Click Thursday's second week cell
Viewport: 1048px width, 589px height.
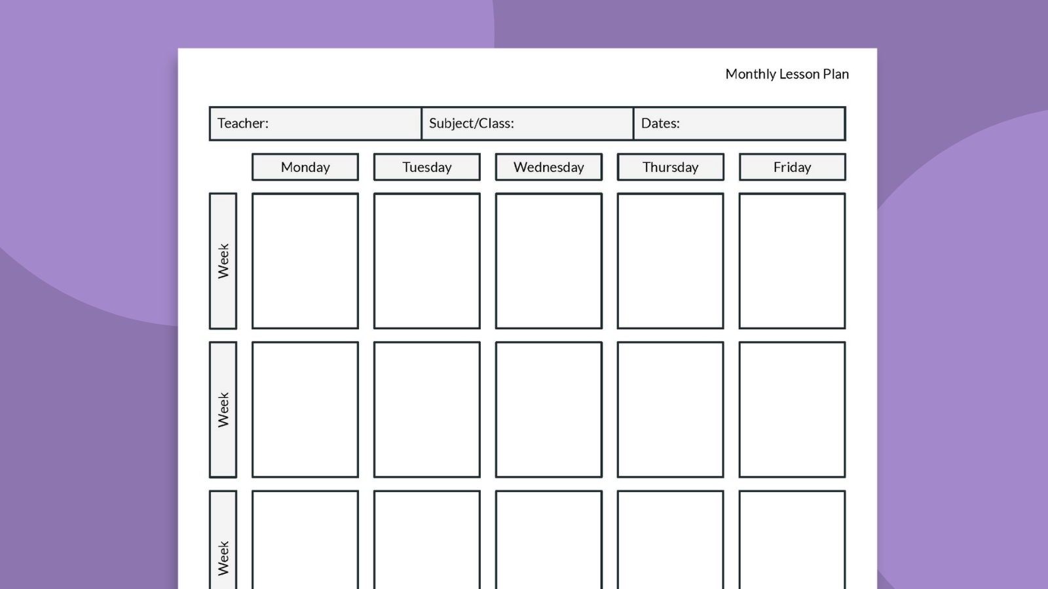(x=671, y=409)
